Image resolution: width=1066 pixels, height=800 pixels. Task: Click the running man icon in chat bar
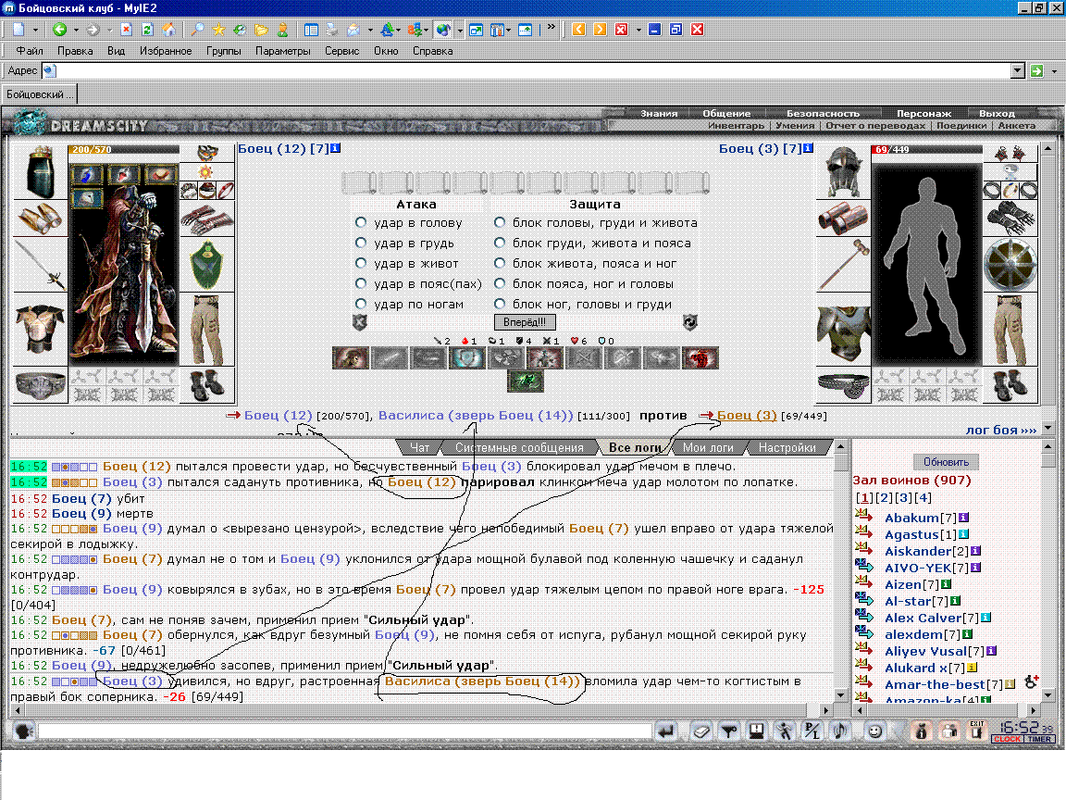pos(785,731)
